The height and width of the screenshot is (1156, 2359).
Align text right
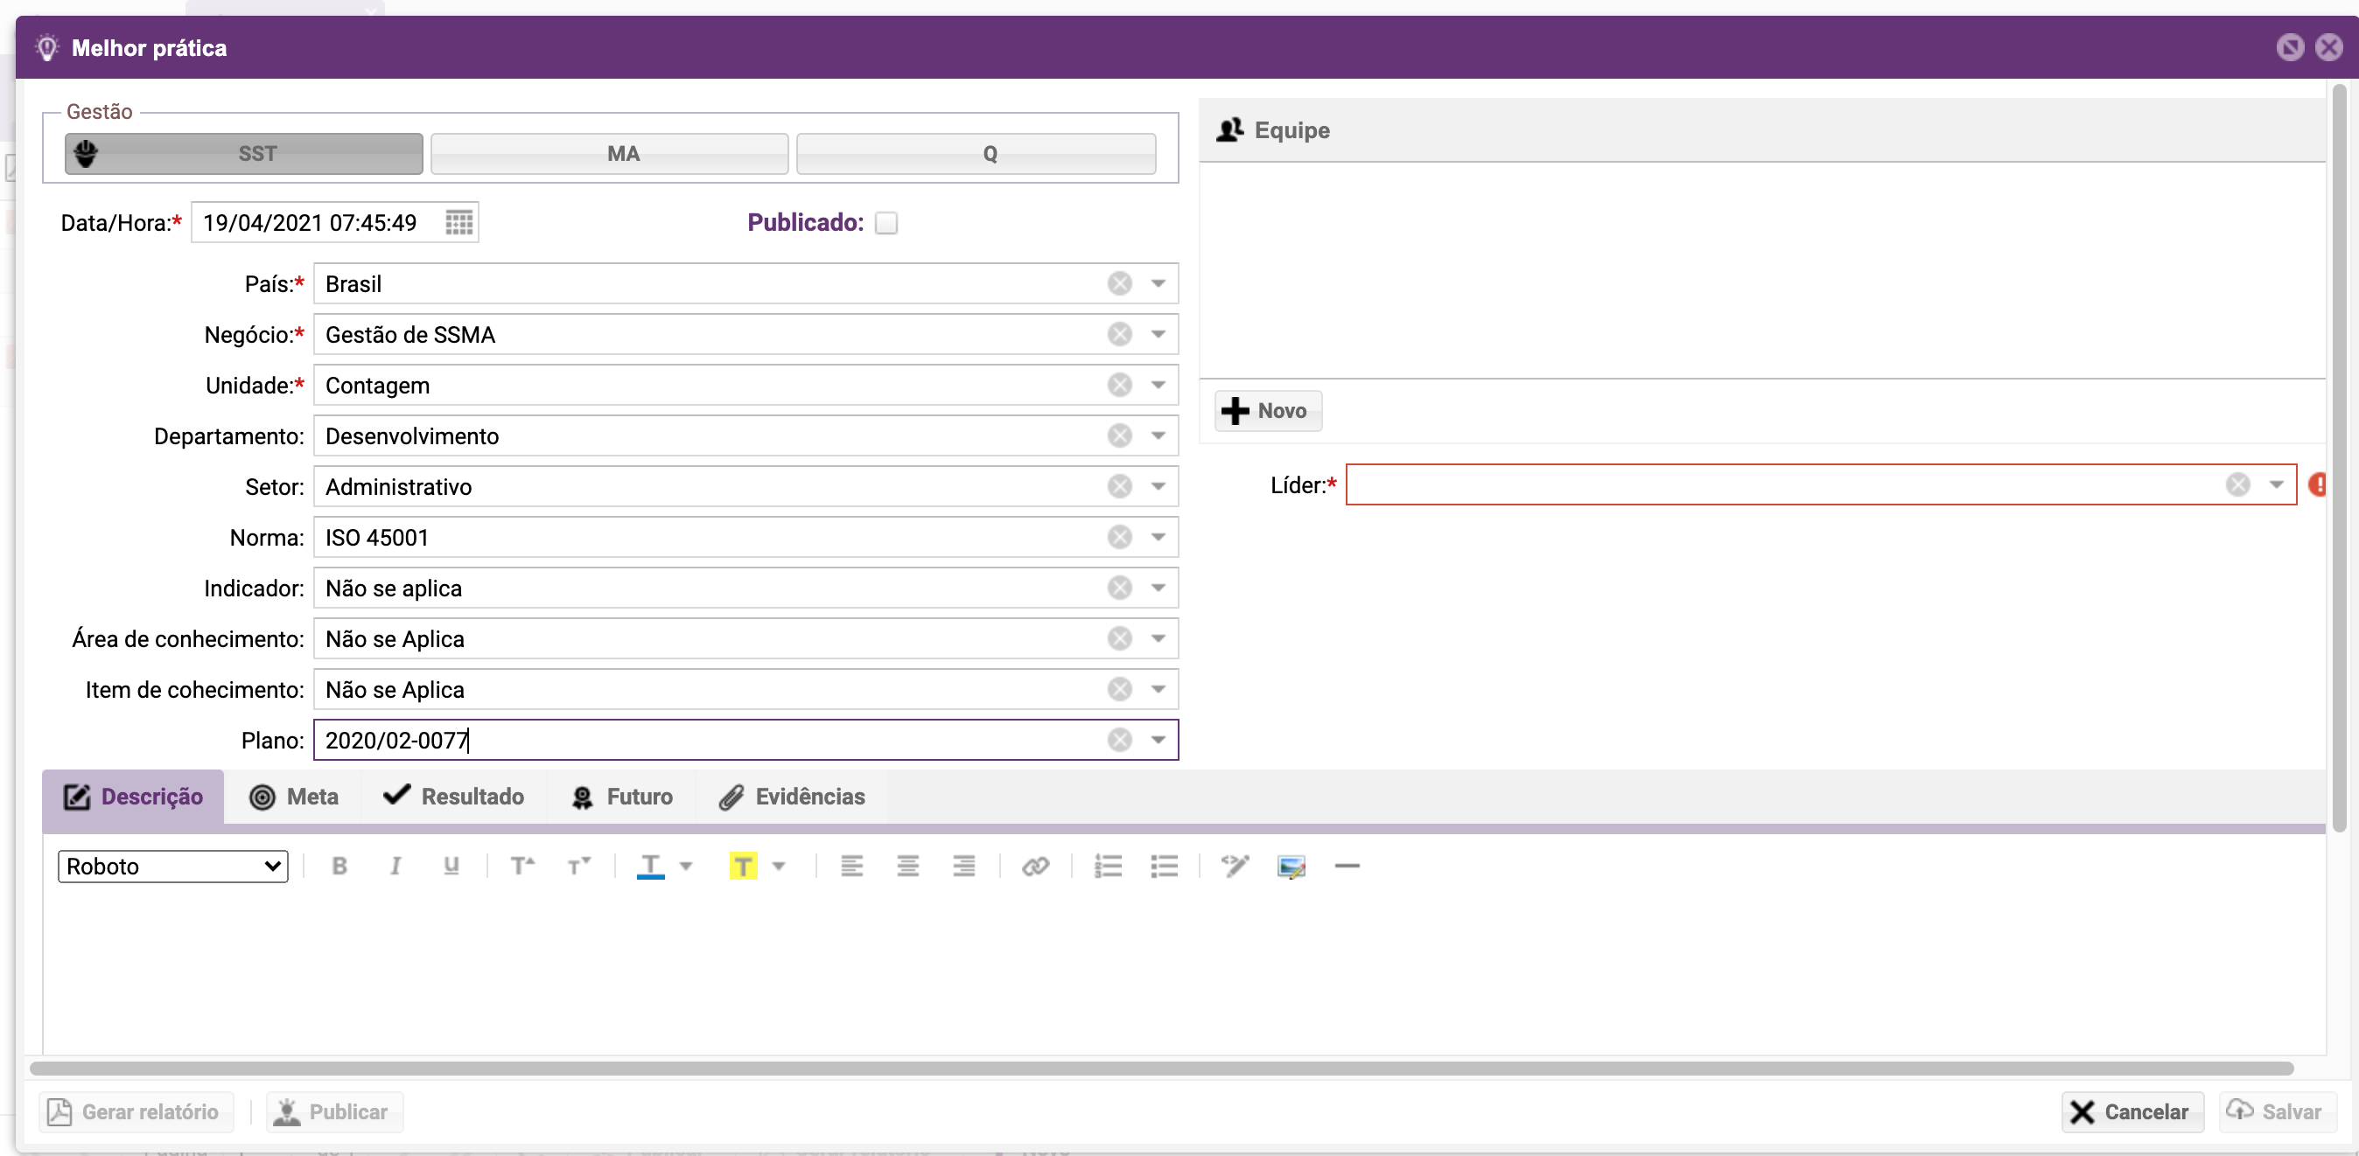click(x=963, y=865)
